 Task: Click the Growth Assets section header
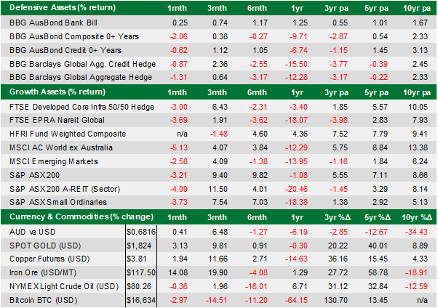point(49,92)
